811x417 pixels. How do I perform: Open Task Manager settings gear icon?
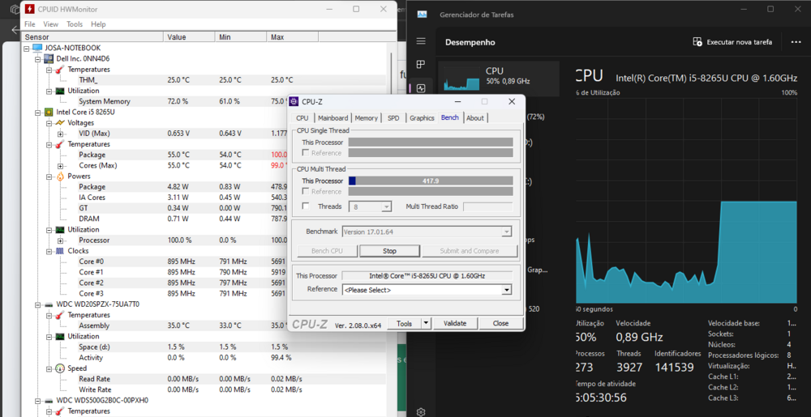[x=421, y=411]
